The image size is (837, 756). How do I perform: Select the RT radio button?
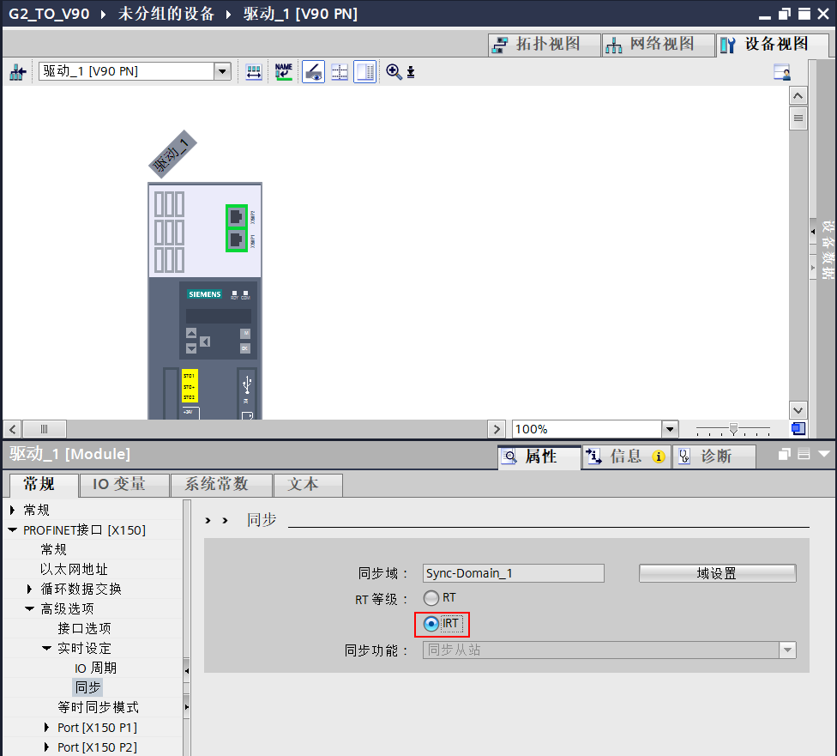pos(431,598)
